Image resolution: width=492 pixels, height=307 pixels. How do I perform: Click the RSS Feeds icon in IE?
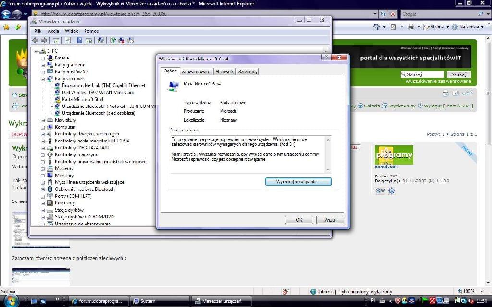(x=393, y=27)
